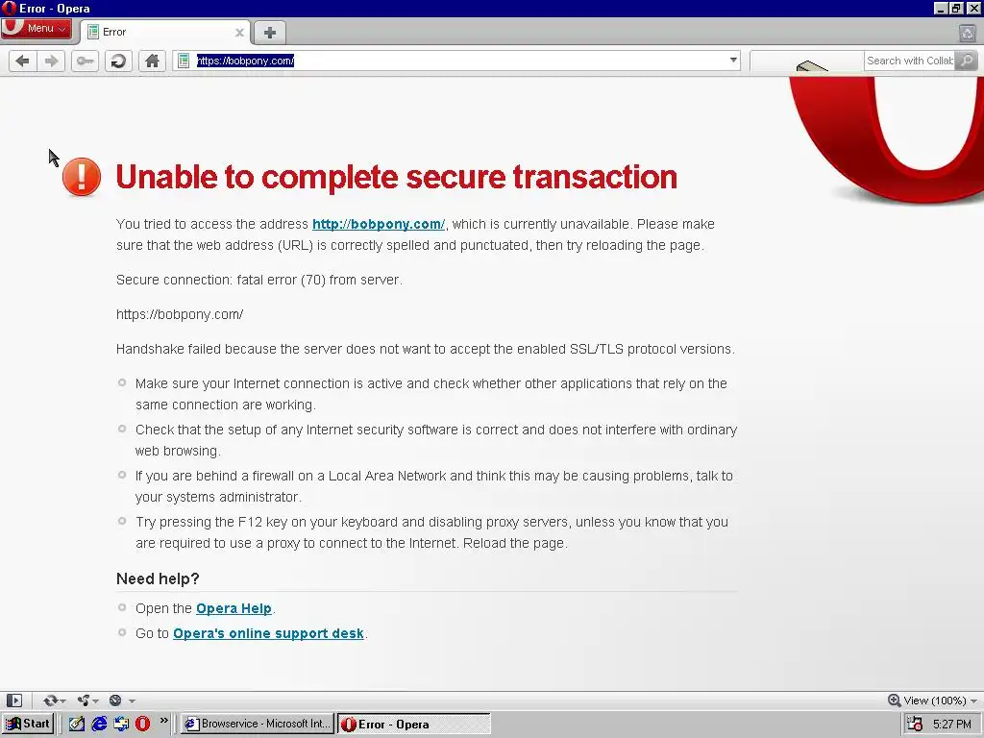Close the Error tab
This screenshot has height=738, width=984.
click(239, 33)
